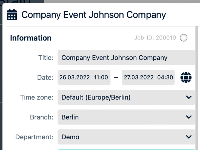The height and width of the screenshot is (150, 200).
Task: Select the start date 26.03.2022 11:00 field
Action: (84, 77)
